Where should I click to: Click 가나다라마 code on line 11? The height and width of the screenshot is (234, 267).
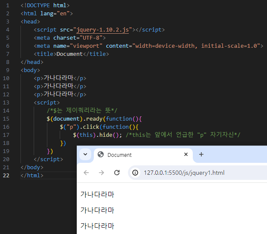(x=58, y=86)
